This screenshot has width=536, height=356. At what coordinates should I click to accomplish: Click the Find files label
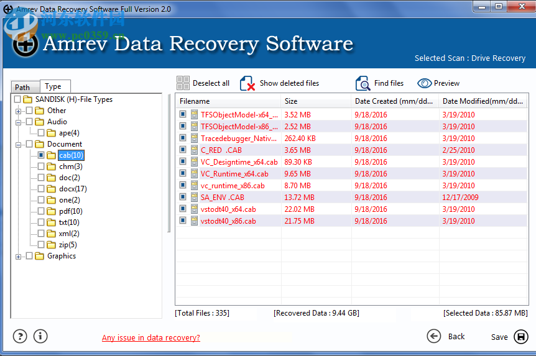pos(389,83)
